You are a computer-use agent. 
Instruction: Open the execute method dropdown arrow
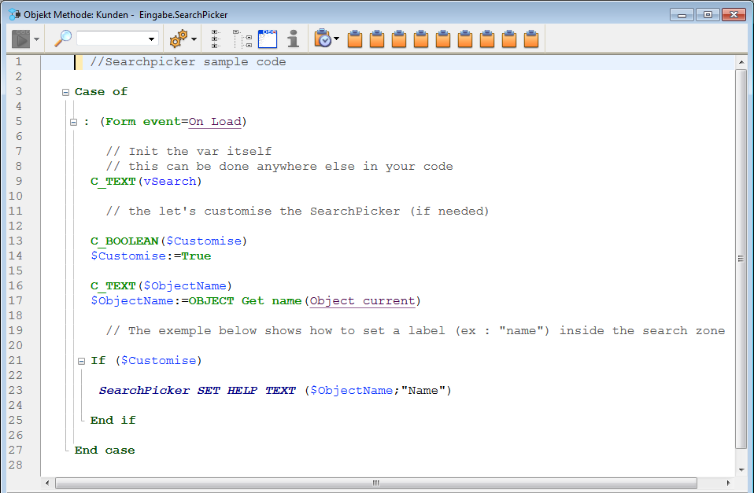pos(37,39)
